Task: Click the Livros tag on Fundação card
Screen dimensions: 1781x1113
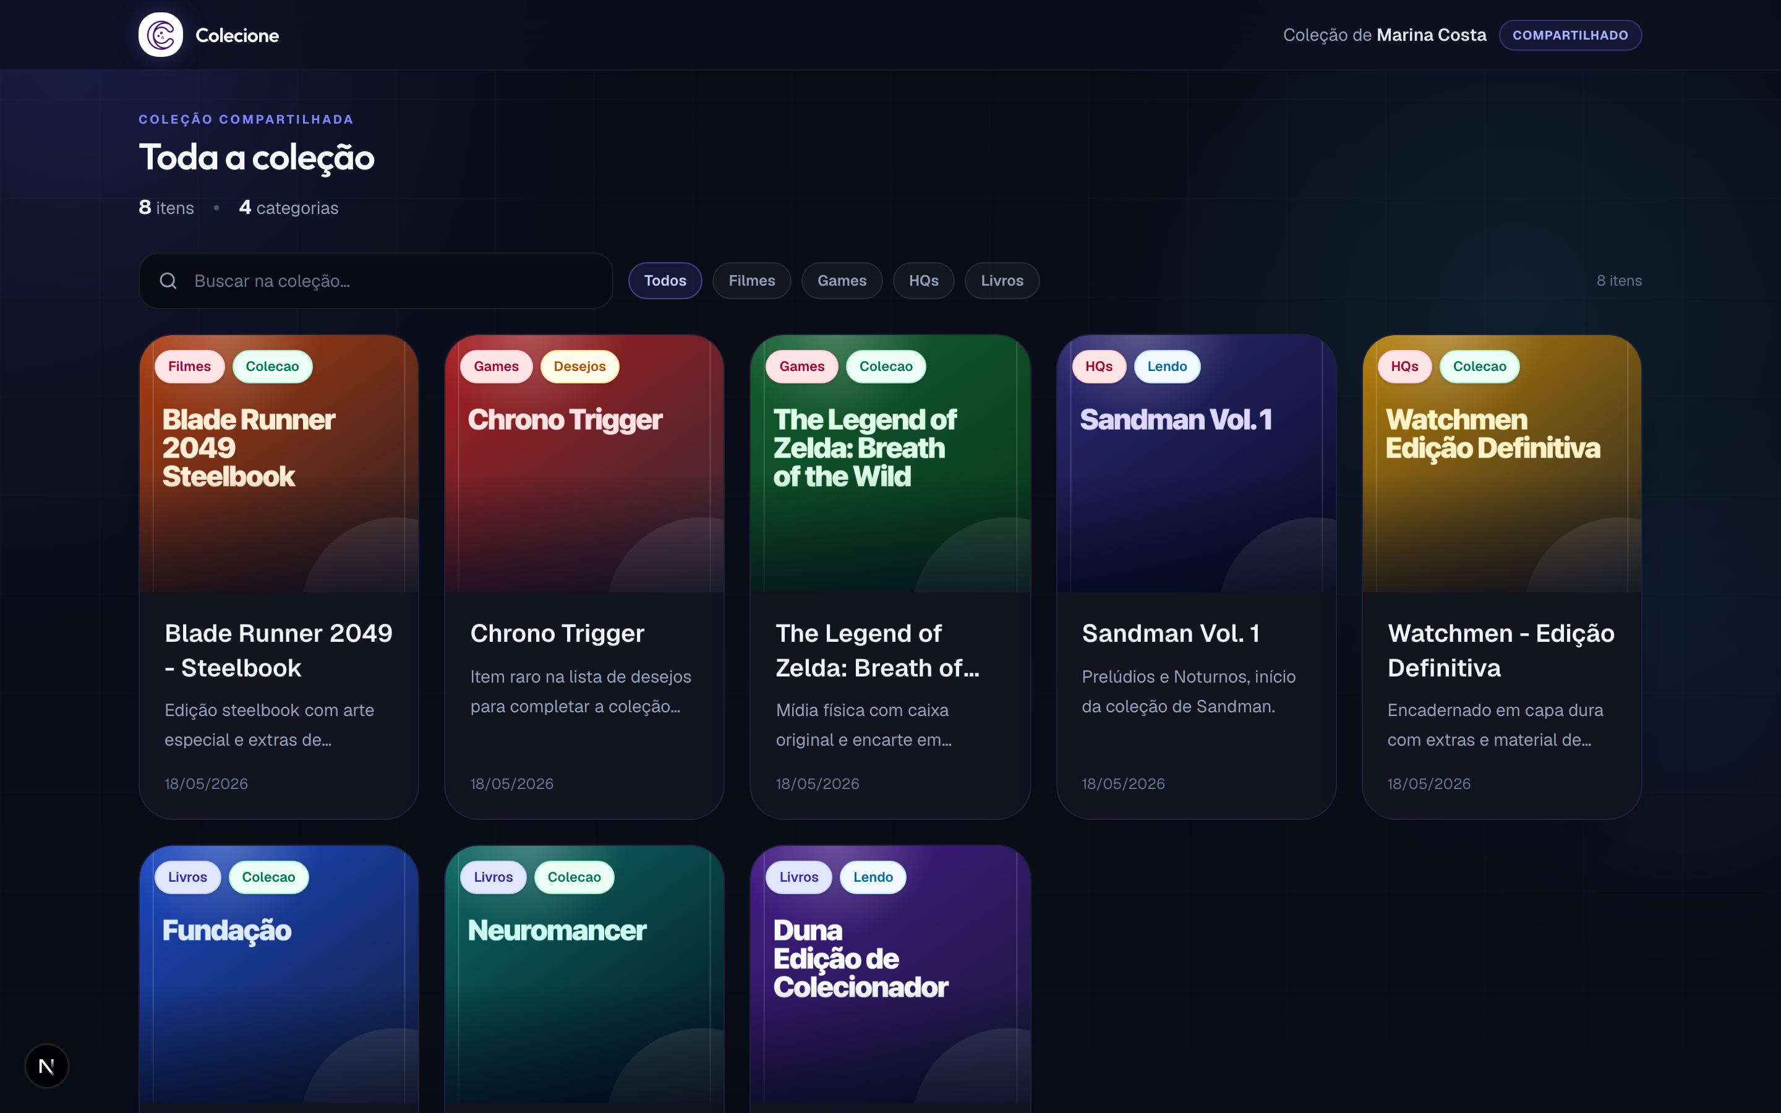Action: point(187,877)
